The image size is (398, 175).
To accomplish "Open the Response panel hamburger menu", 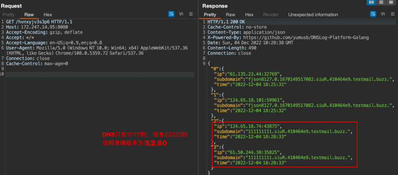I will click(392, 14).
